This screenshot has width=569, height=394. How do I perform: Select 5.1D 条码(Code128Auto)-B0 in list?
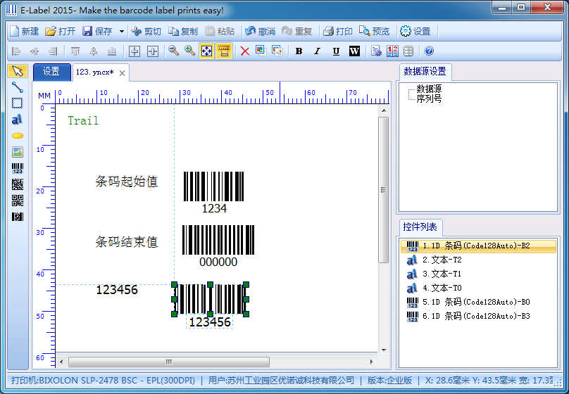coord(478,302)
